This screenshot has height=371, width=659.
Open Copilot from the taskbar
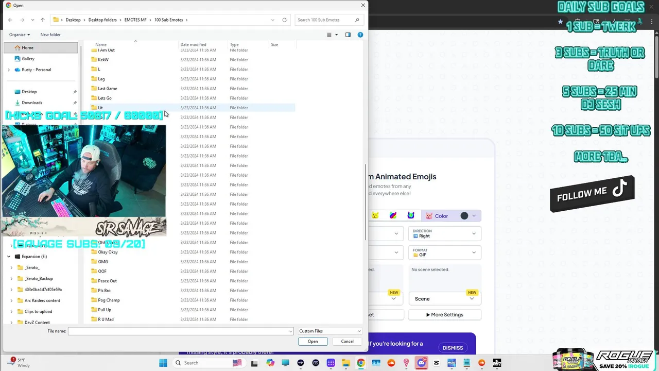pos(270,363)
